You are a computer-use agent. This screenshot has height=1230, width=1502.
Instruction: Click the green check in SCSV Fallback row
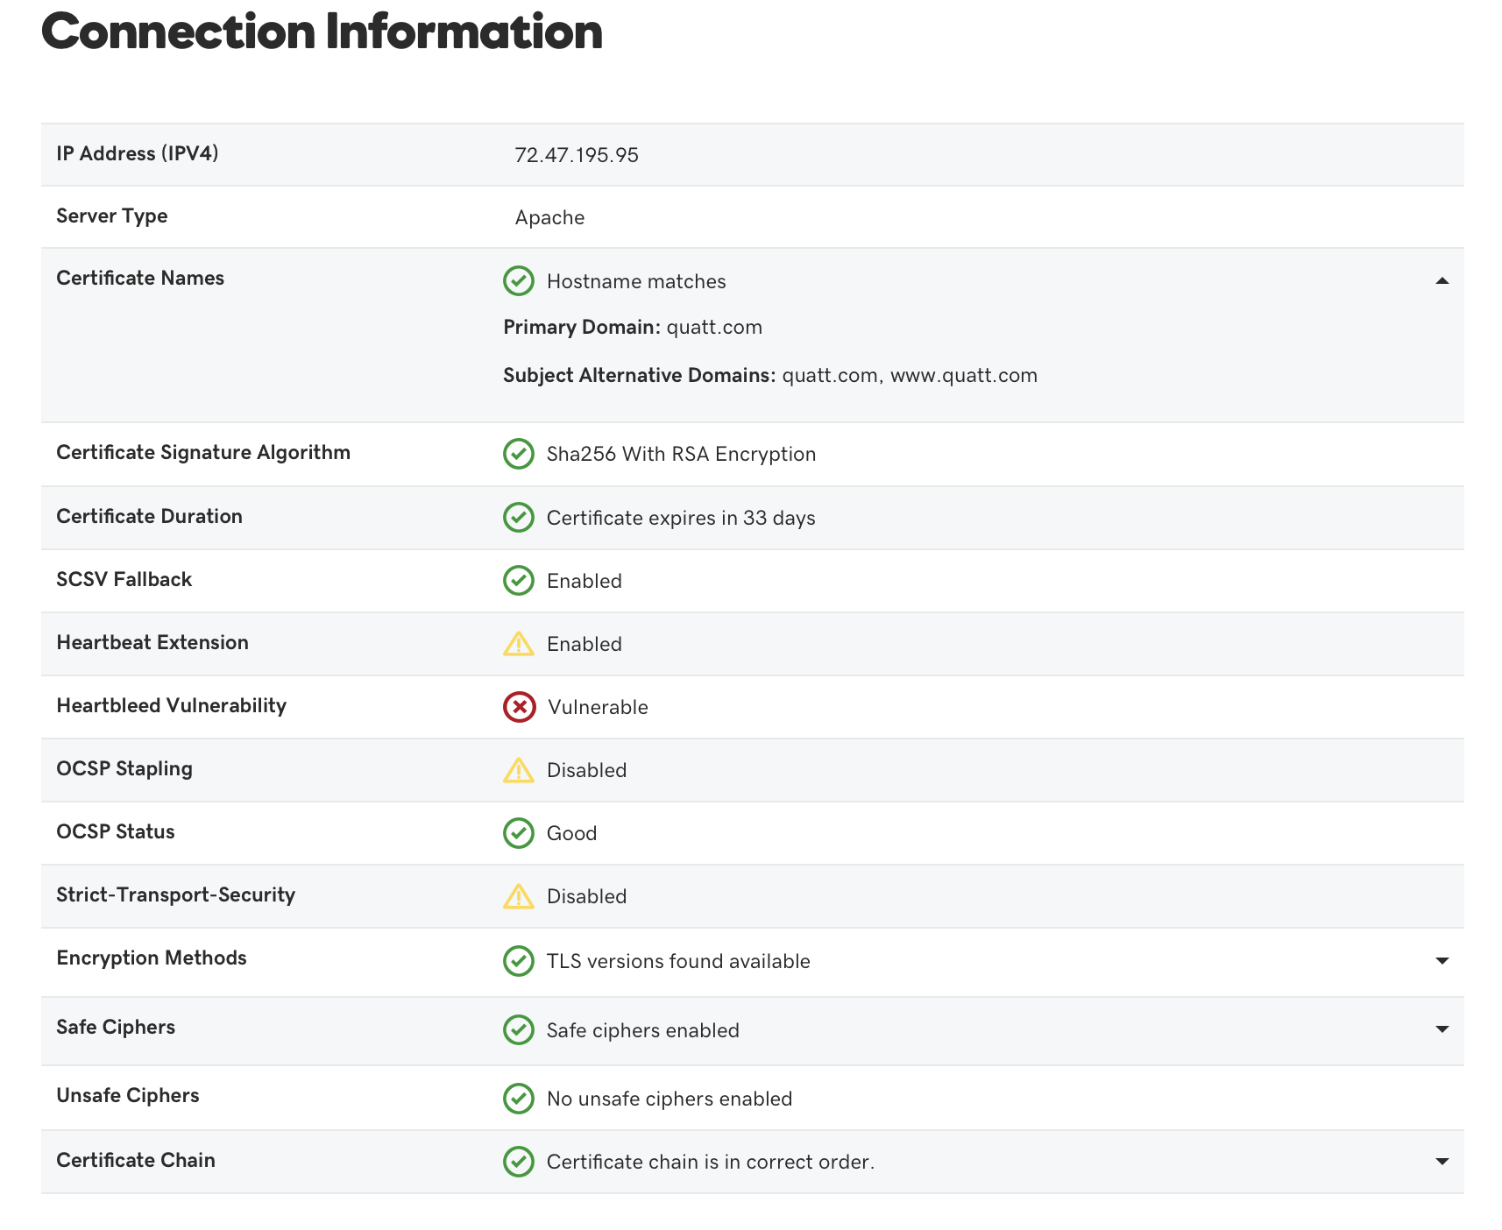pos(519,581)
